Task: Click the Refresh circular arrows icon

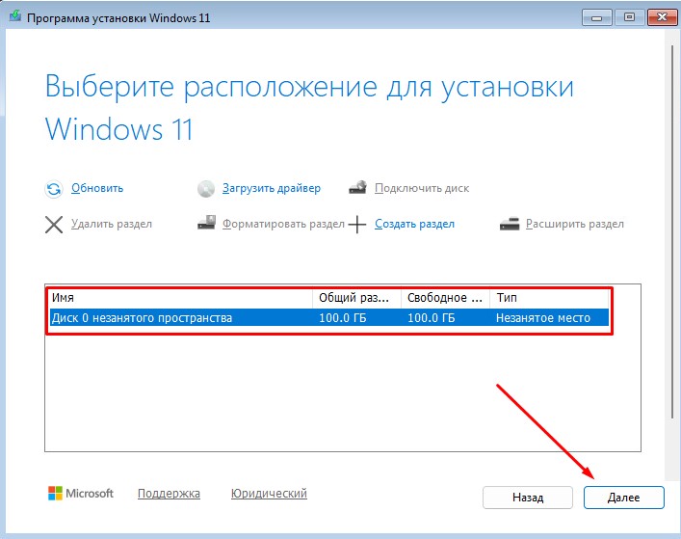Action: (54, 189)
